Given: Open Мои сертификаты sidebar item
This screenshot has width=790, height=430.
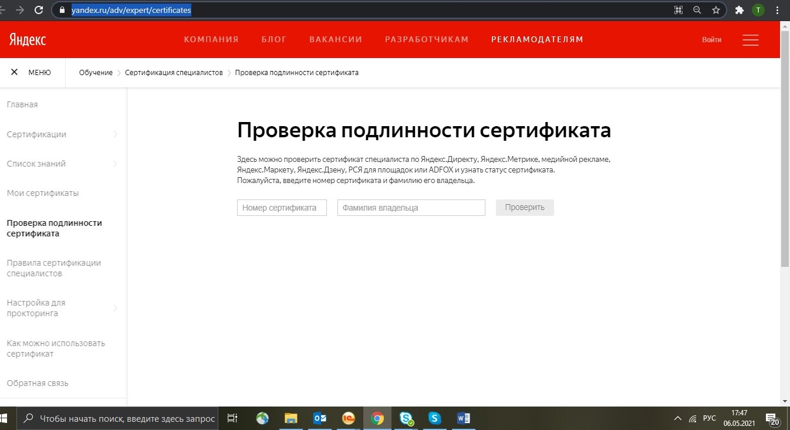Looking at the screenshot, I should [43, 193].
